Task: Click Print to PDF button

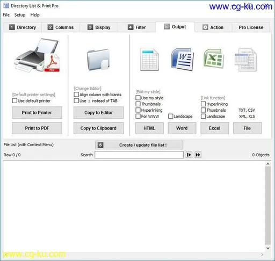Action: click(37, 128)
